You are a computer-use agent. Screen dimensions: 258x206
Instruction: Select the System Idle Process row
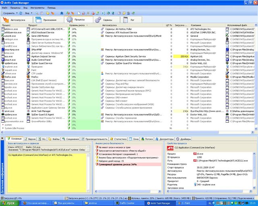coord(127,128)
